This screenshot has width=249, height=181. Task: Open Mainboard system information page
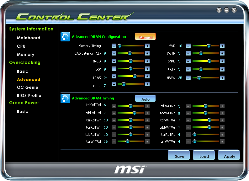tap(29, 38)
